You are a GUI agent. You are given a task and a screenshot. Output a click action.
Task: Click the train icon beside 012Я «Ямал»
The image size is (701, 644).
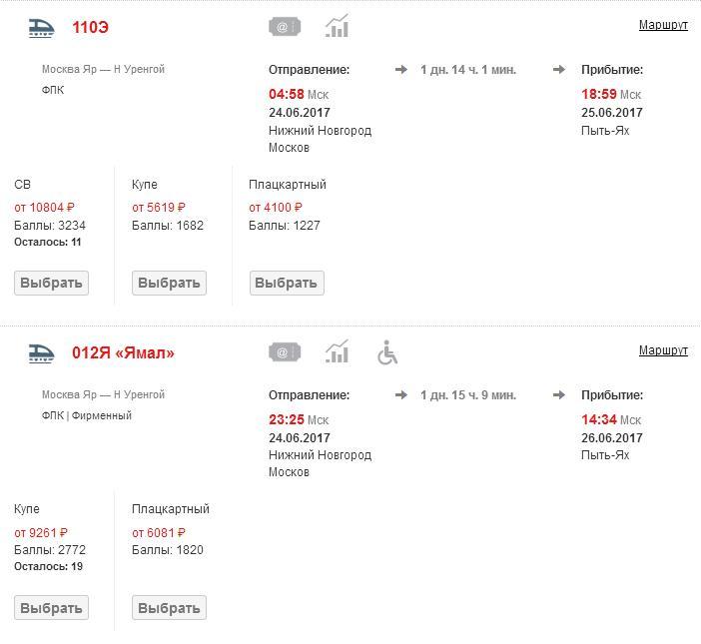tap(41, 352)
